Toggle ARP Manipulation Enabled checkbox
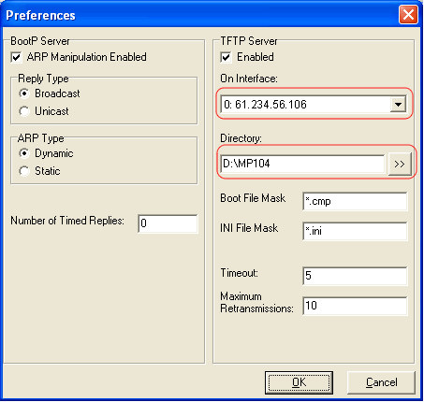This screenshot has height=402, width=424. click(x=16, y=57)
